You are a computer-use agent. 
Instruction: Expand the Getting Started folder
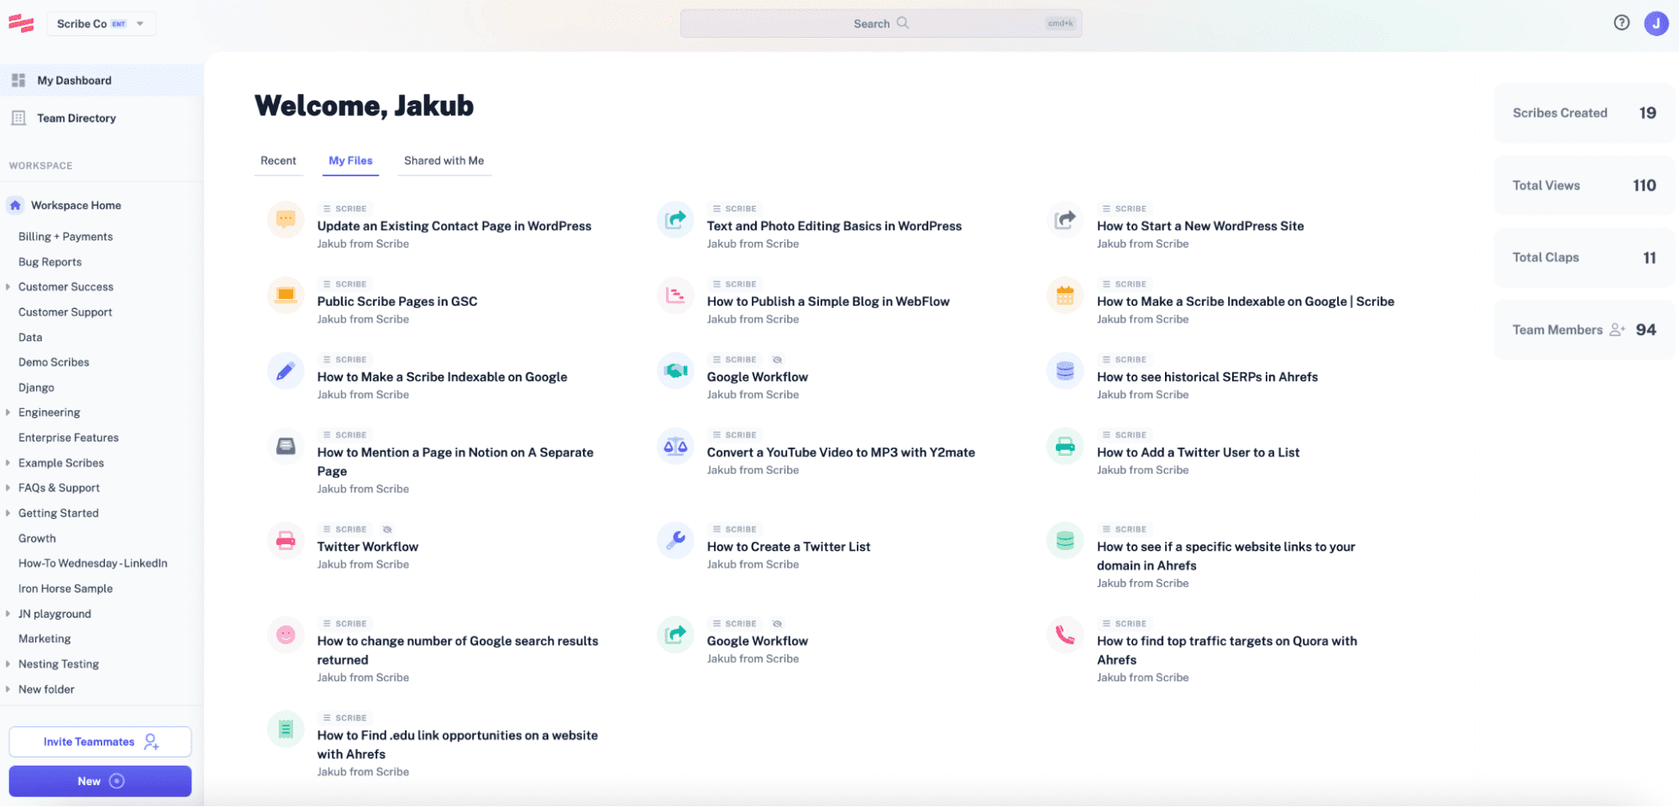tap(8, 513)
